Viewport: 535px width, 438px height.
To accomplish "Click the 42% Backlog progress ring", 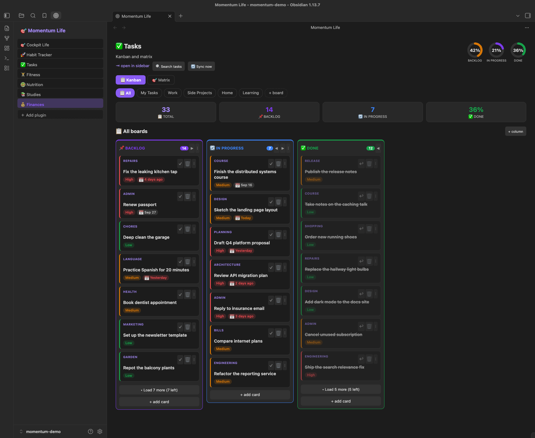I will 475,50.
